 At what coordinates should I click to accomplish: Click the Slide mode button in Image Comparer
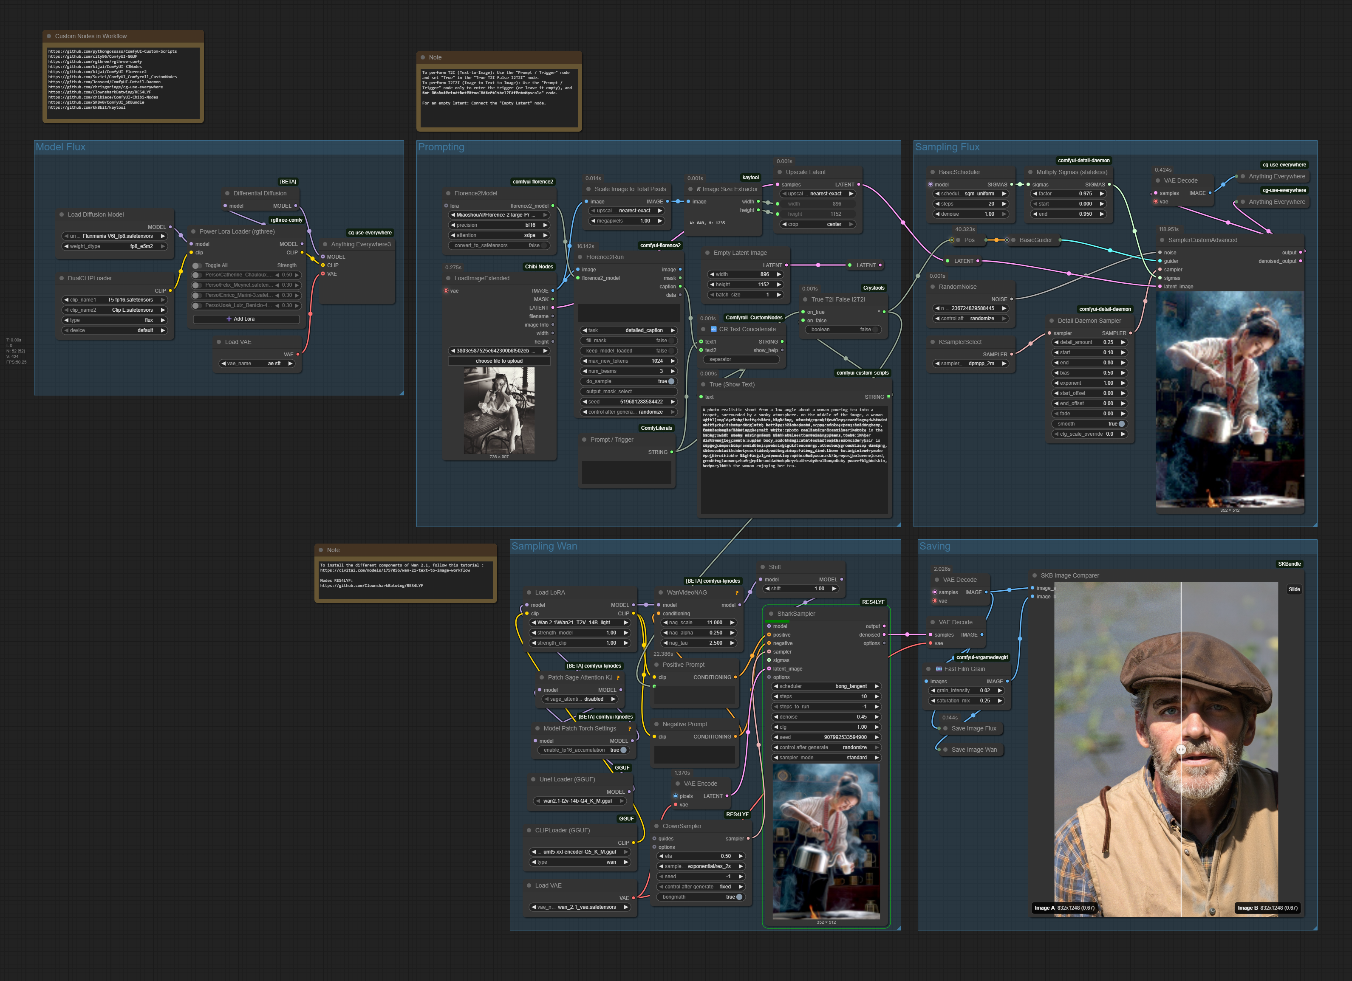(x=1294, y=589)
